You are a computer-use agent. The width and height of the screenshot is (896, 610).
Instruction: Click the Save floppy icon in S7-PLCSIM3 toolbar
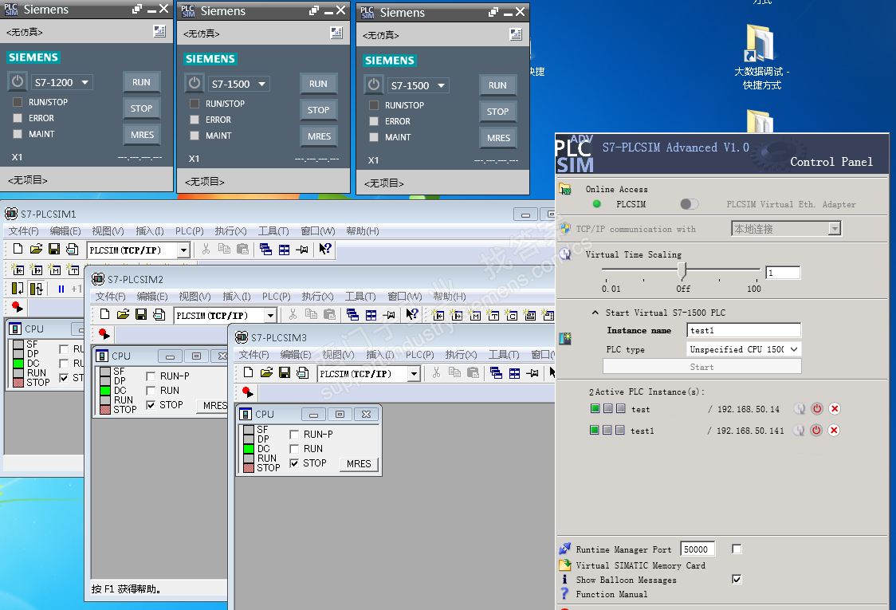[285, 372]
